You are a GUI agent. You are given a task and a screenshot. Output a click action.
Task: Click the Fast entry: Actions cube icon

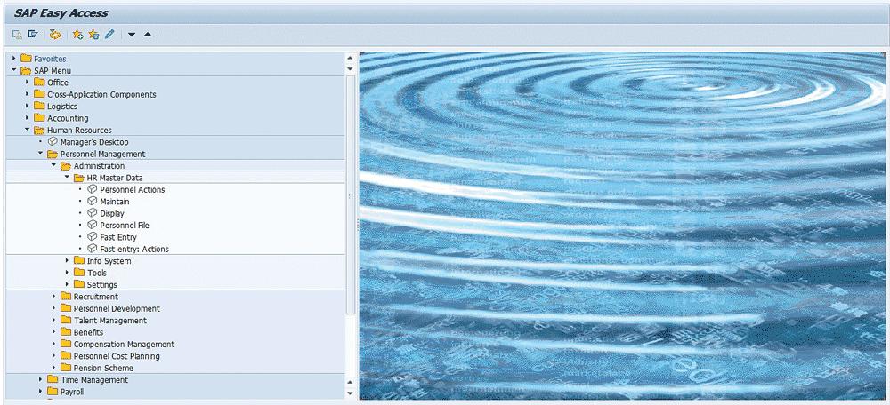pos(93,249)
